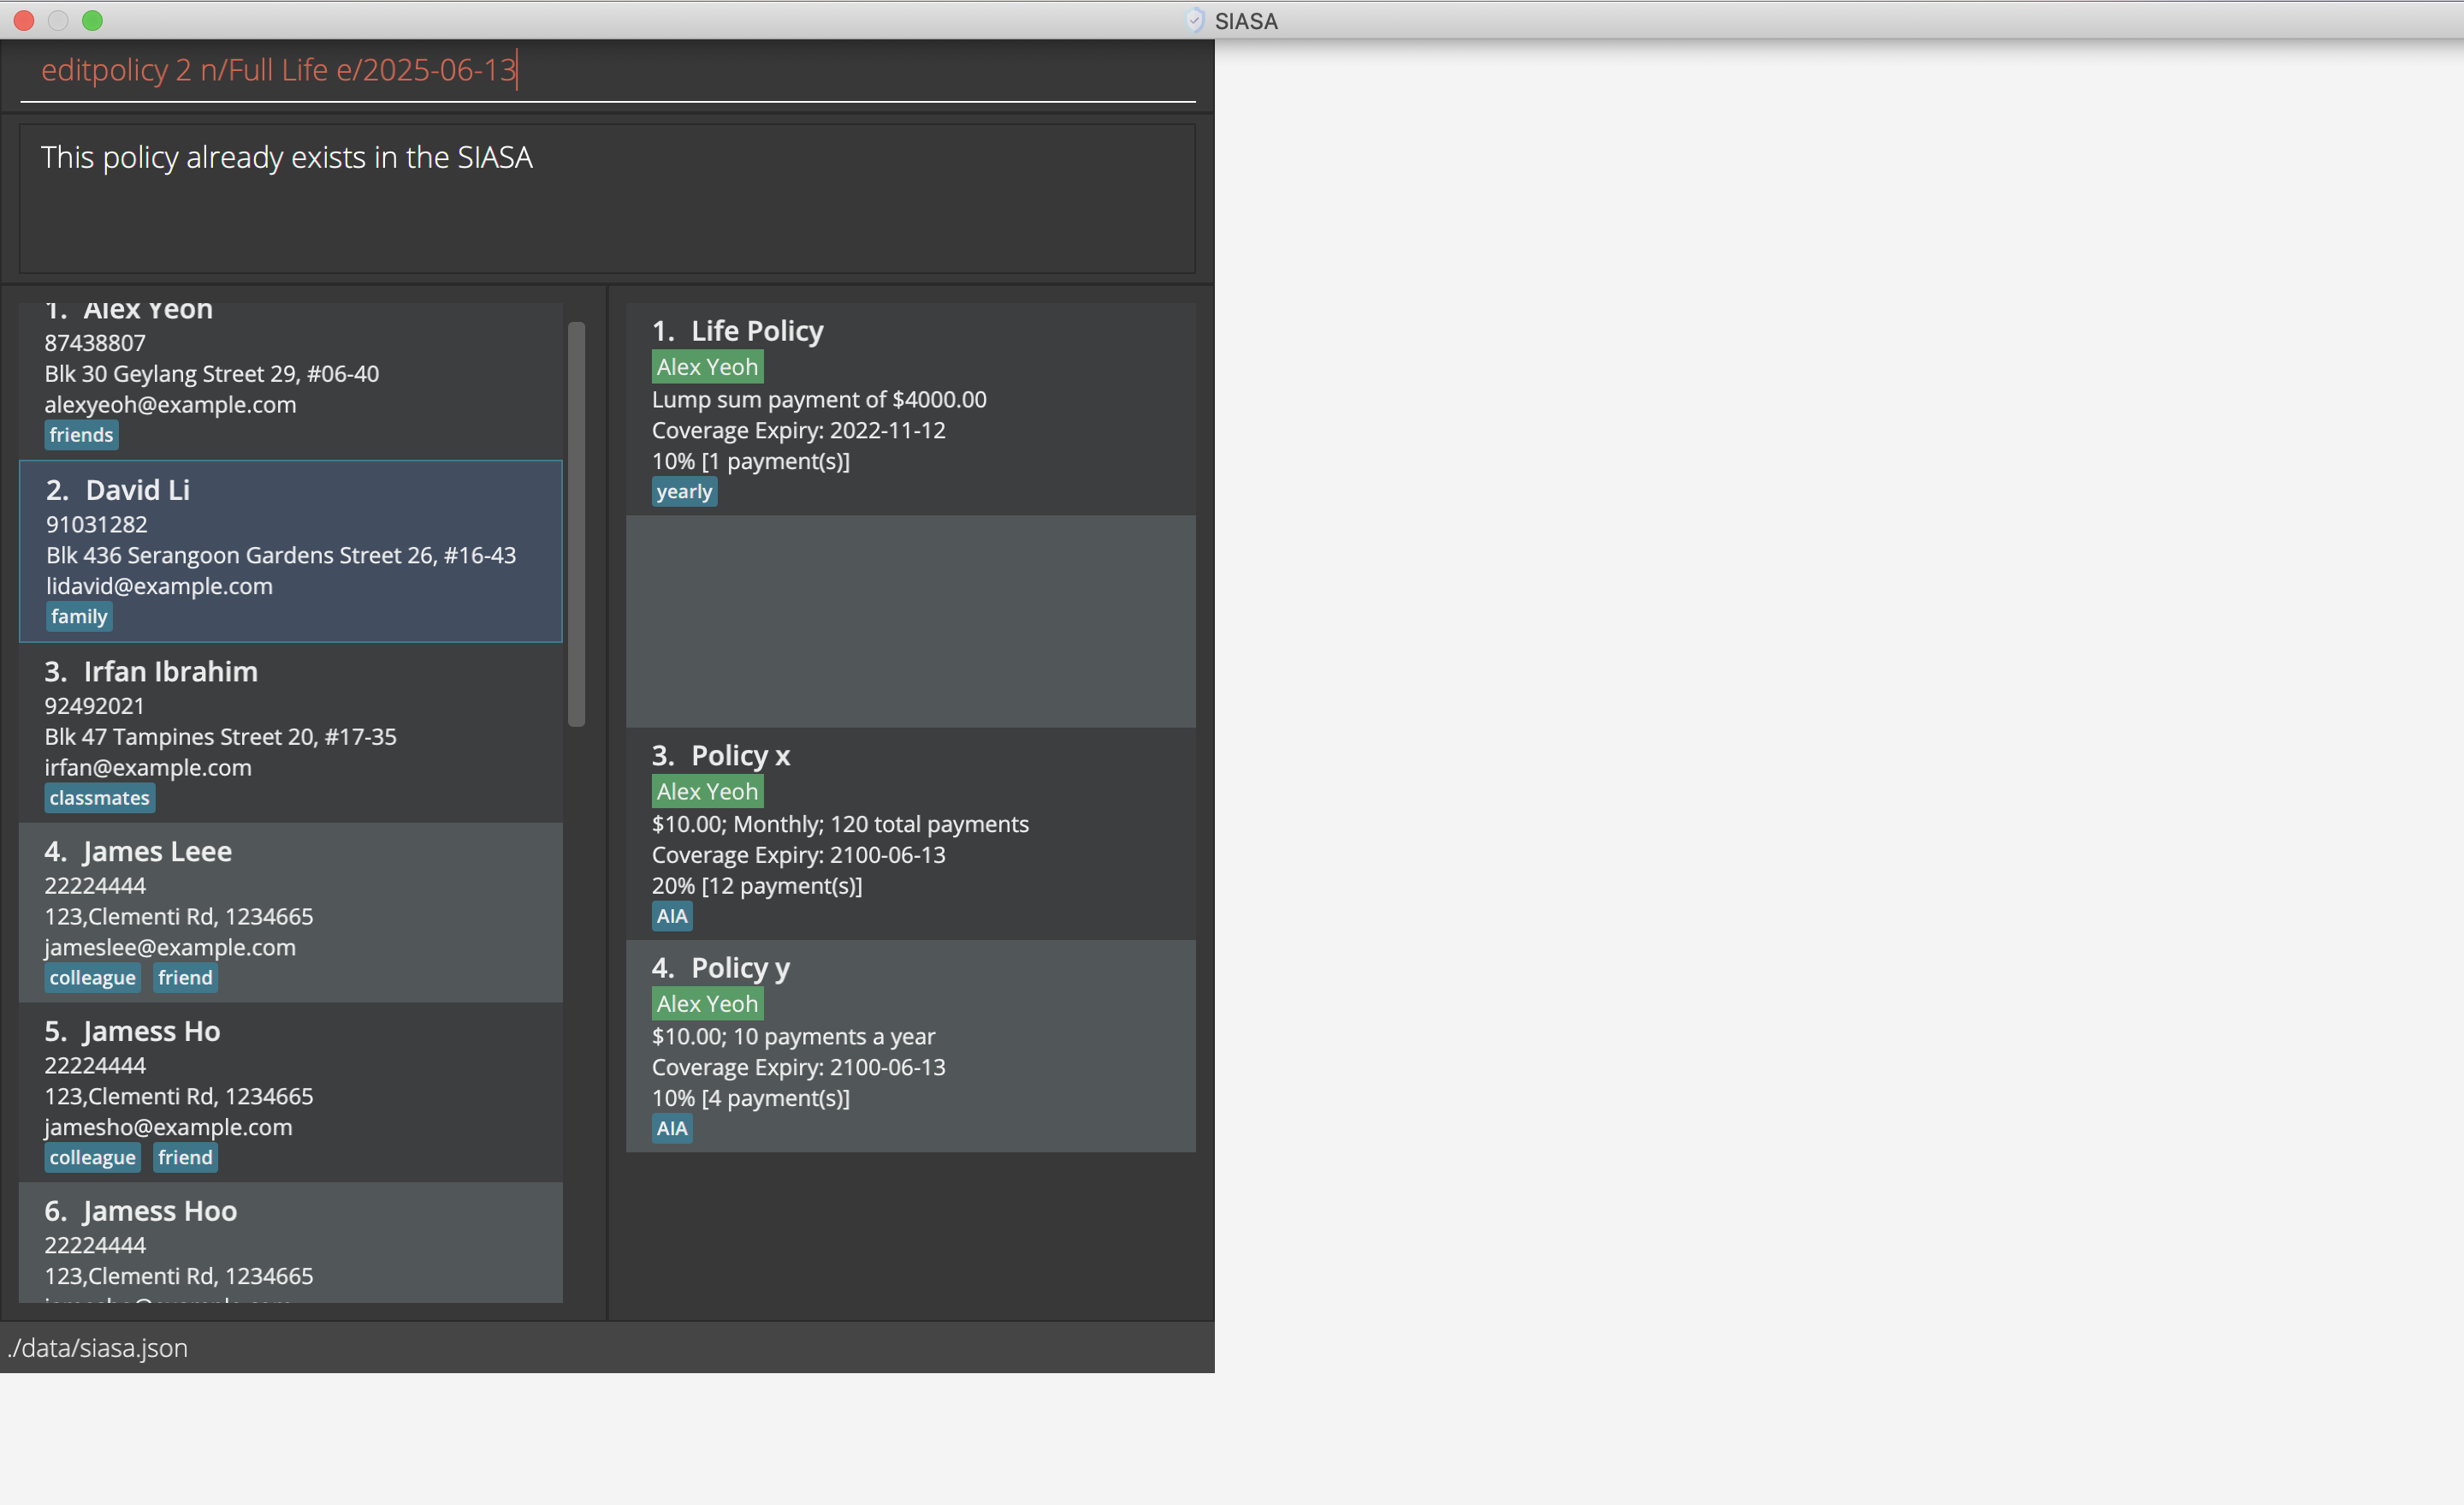Open the Life Policy list item
This screenshot has height=1505, width=2464.
coord(910,408)
